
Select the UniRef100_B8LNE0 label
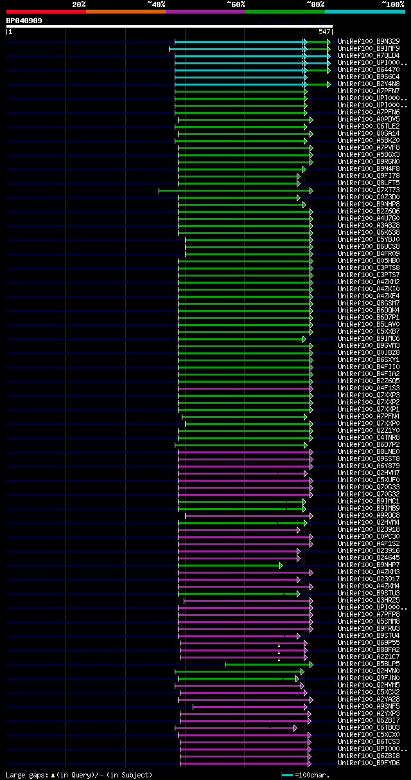(x=369, y=452)
